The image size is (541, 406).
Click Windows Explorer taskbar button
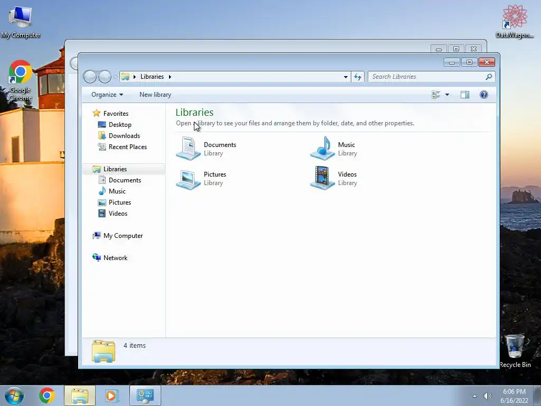[80, 395]
